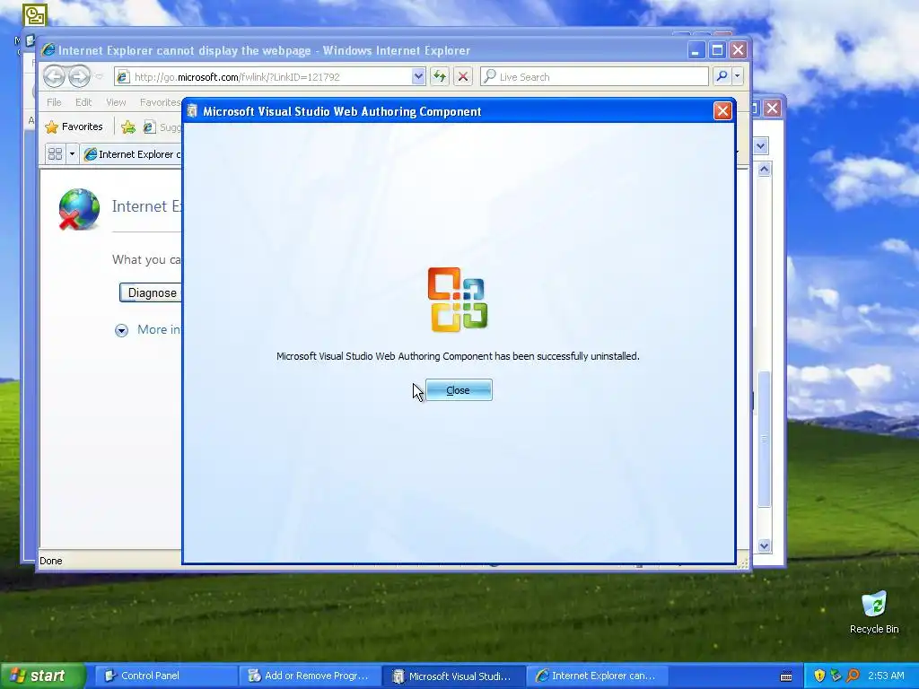Switch to Microsoft Visual Studio taskbar button
The image size is (919, 689).
click(x=453, y=676)
